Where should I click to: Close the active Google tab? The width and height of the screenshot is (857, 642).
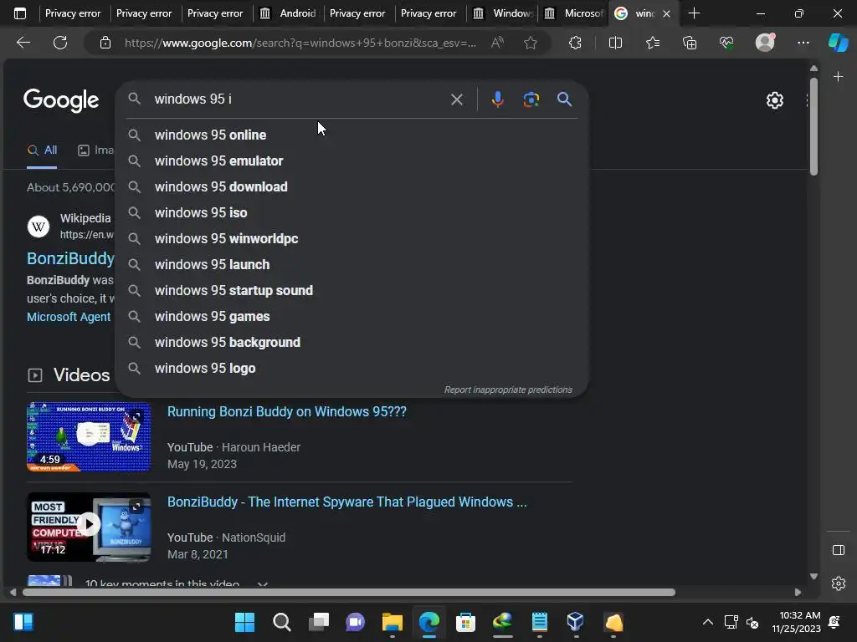coord(666,13)
